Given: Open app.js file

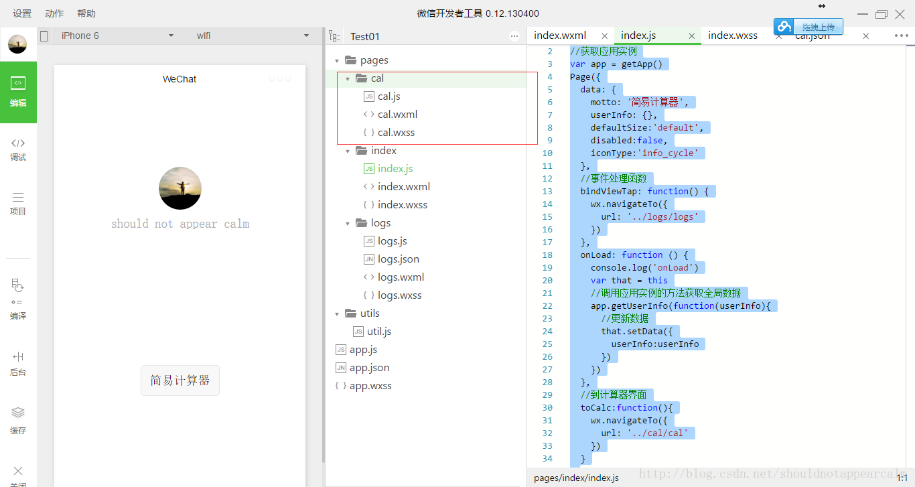Looking at the screenshot, I should pyautogui.click(x=364, y=350).
